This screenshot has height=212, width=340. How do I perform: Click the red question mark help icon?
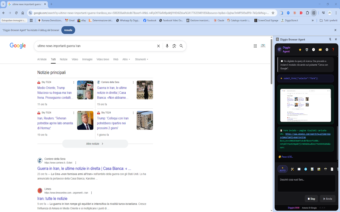click(x=333, y=50)
